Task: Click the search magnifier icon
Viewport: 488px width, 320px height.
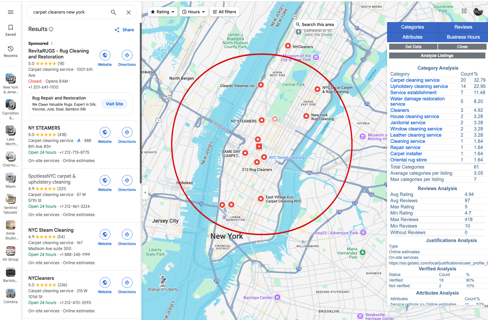Action: click(114, 12)
